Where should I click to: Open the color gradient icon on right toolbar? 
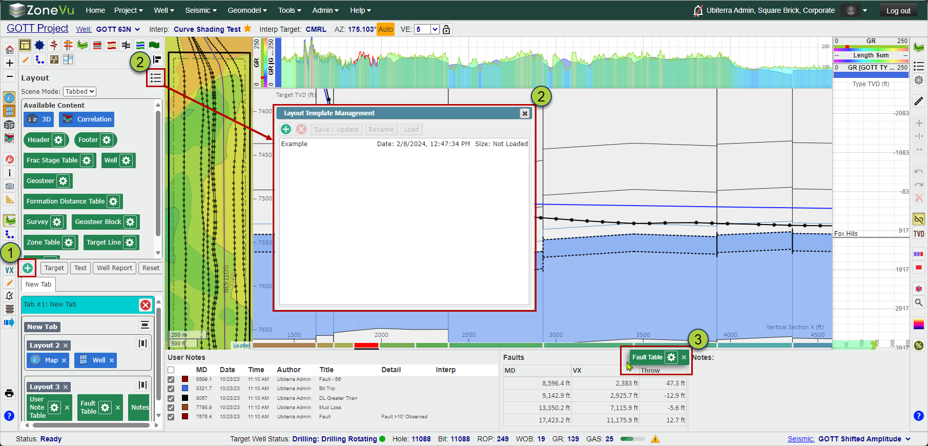[x=919, y=324]
